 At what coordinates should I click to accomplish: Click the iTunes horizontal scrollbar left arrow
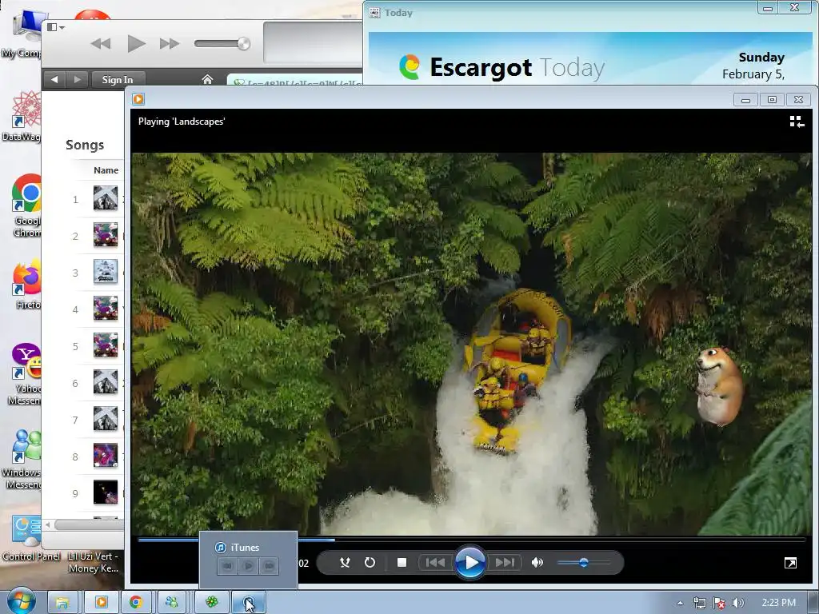(x=47, y=524)
